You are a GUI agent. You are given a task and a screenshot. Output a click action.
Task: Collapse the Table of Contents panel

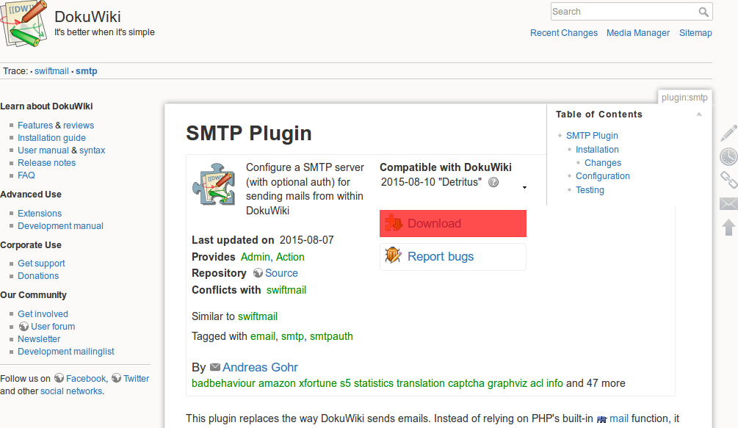tap(699, 115)
